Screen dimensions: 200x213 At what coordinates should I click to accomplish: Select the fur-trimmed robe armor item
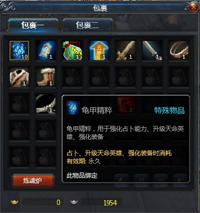click(19, 77)
